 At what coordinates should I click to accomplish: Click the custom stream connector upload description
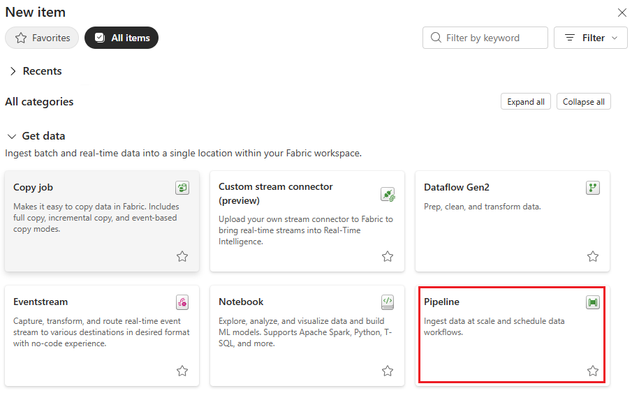click(306, 230)
